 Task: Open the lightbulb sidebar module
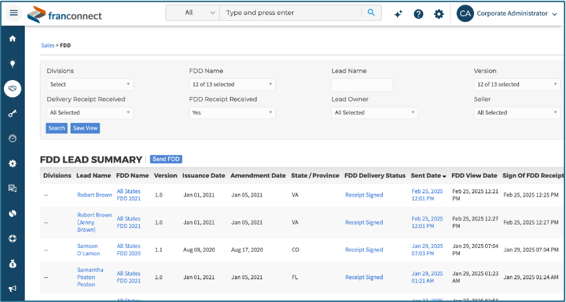pyautogui.click(x=12, y=63)
